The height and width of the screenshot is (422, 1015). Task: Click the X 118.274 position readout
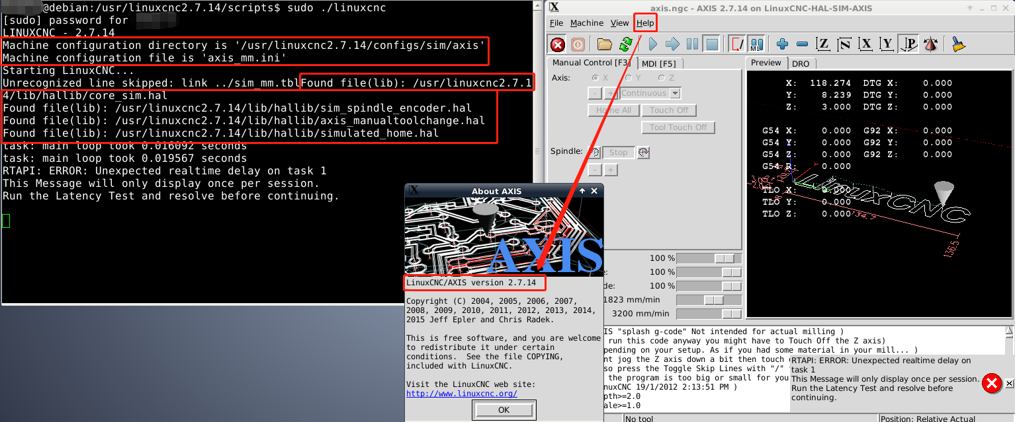pyautogui.click(x=818, y=83)
